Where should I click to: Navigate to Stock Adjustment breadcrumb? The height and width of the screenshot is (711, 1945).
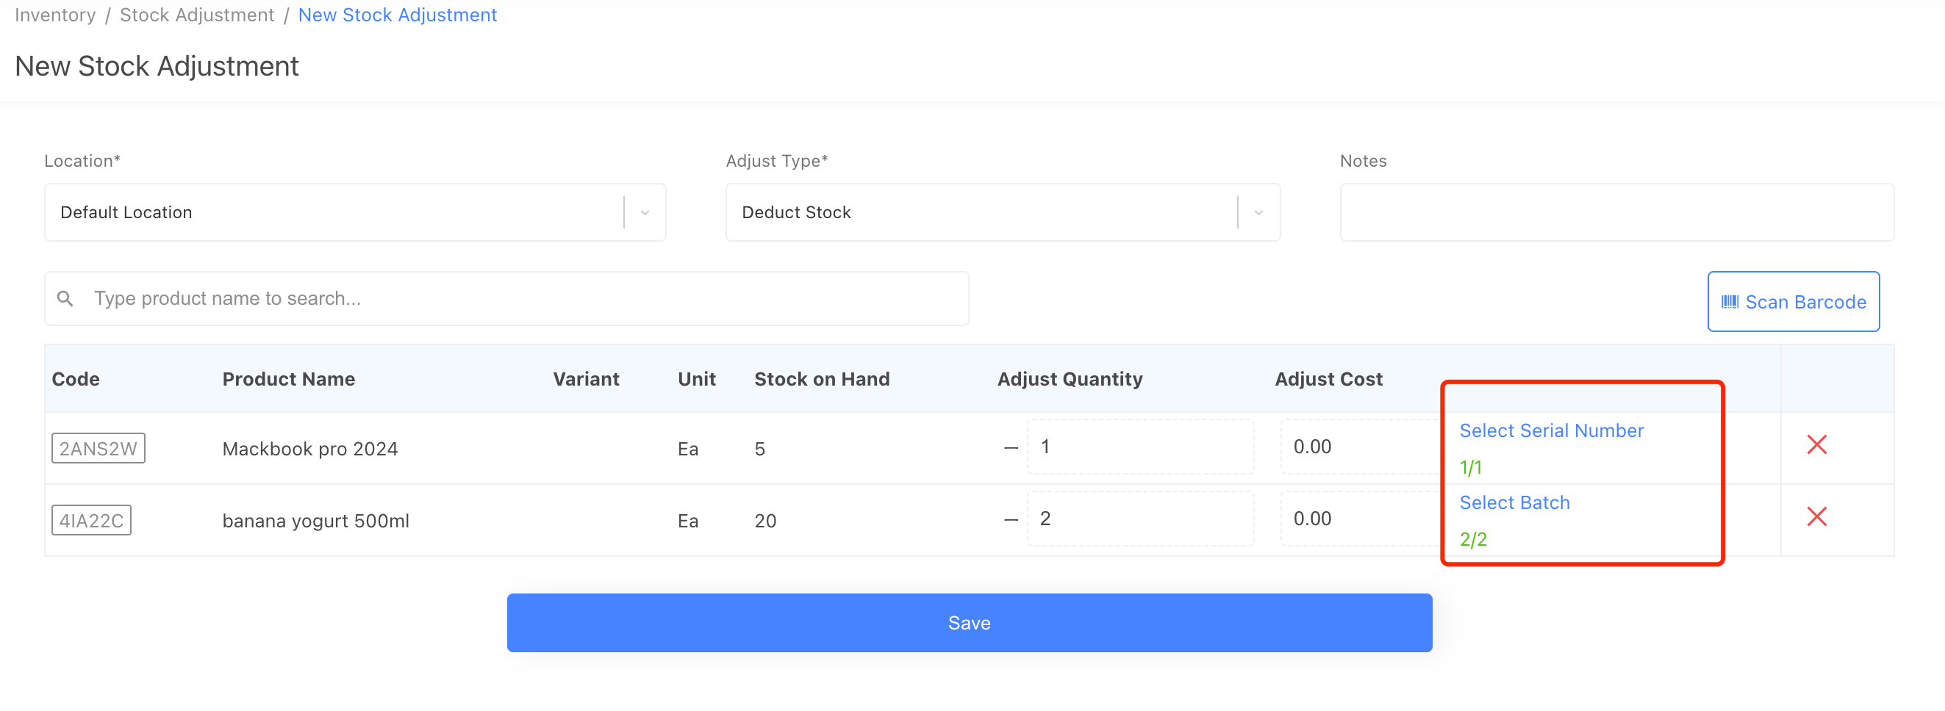(x=197, y=15)
